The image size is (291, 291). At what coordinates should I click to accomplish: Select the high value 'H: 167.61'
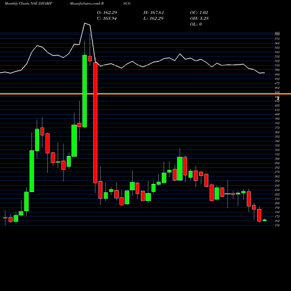pos(154,12)
